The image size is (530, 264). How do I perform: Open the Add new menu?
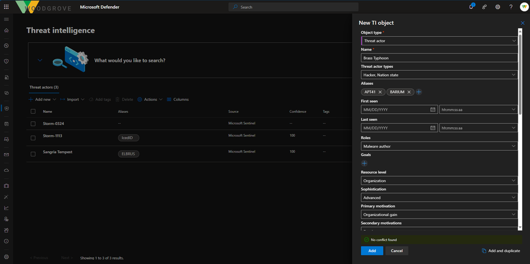42,99
